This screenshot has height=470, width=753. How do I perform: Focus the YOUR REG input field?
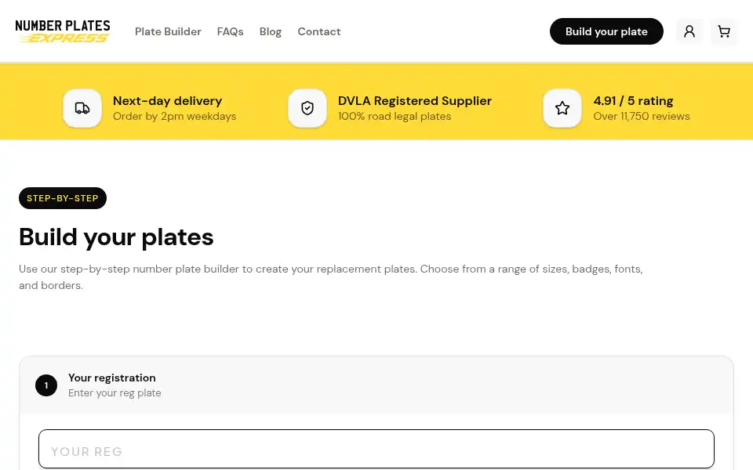pos(376,449)
